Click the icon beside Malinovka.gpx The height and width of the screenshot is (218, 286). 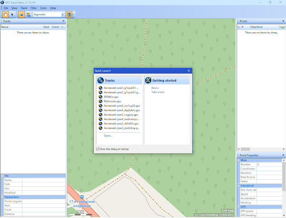pyautogui.click(x=101, y=101)
